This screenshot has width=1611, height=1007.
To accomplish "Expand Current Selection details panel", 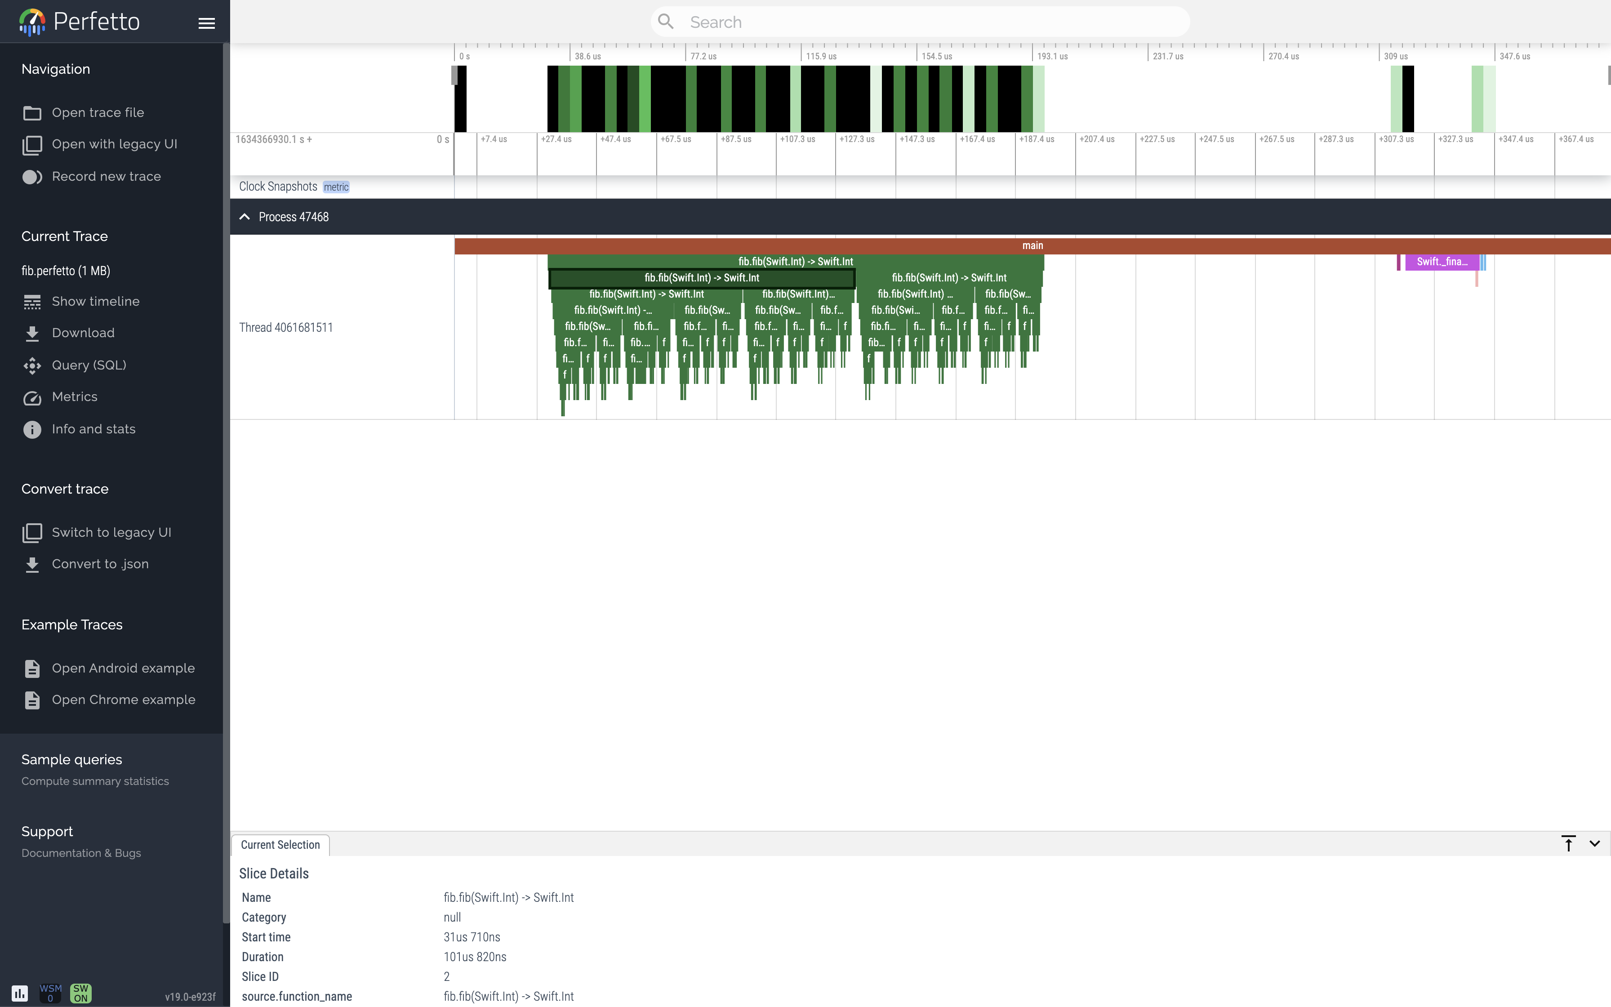I will pos(1568,843).
